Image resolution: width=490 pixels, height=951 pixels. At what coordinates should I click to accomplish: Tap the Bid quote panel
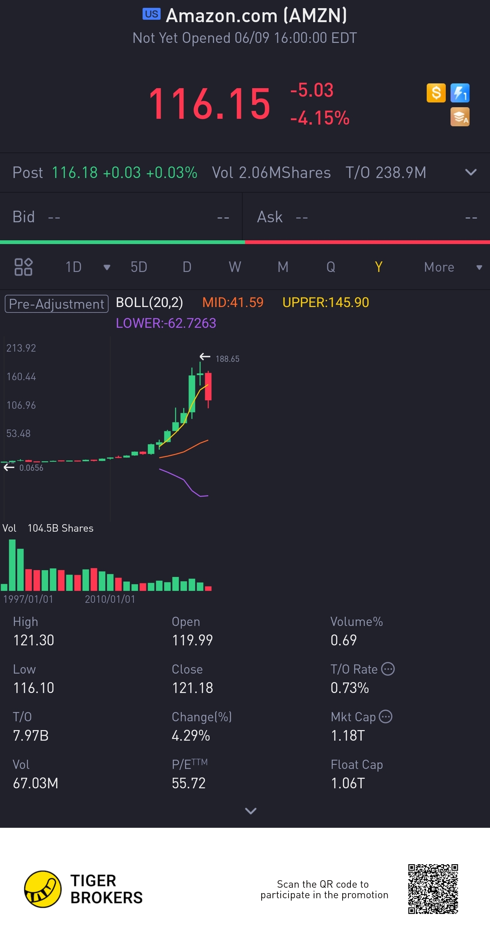click(121, 217)
